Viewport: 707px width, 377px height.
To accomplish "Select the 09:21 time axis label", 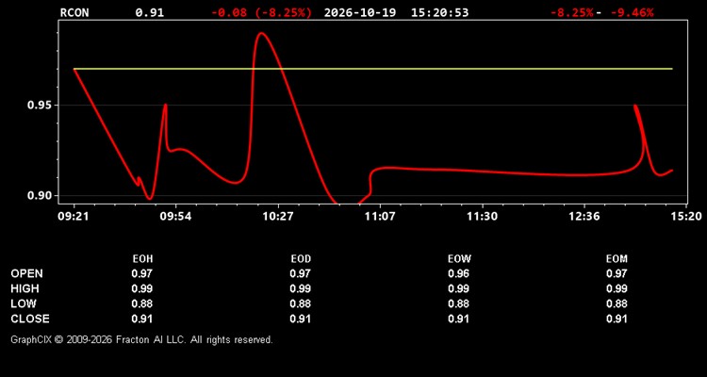I will click(x=73, y=217).
